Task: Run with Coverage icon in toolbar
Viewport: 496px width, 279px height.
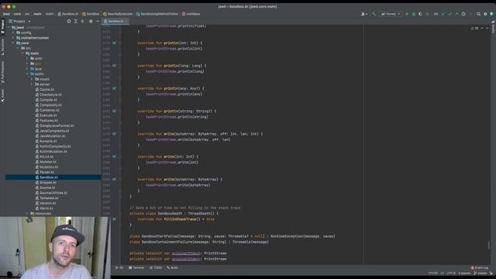Action: click(420, 14)
